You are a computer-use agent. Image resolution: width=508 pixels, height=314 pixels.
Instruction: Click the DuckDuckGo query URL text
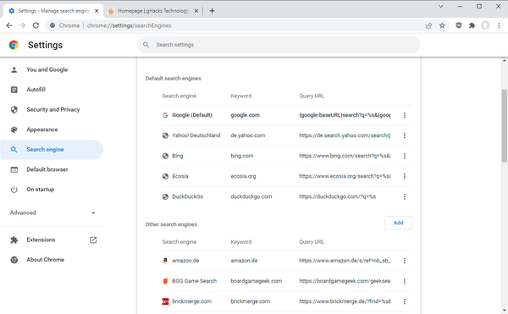[337, 197]
